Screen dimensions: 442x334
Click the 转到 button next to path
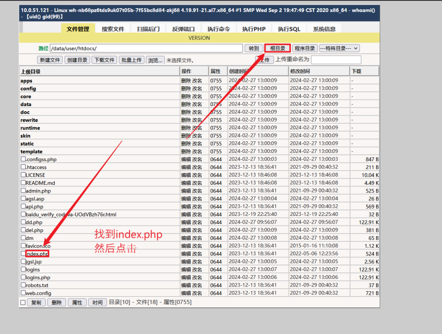click(254, 48)
